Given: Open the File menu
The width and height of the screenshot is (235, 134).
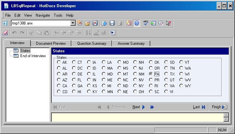Looking at the screenshot, I should 8,15.
